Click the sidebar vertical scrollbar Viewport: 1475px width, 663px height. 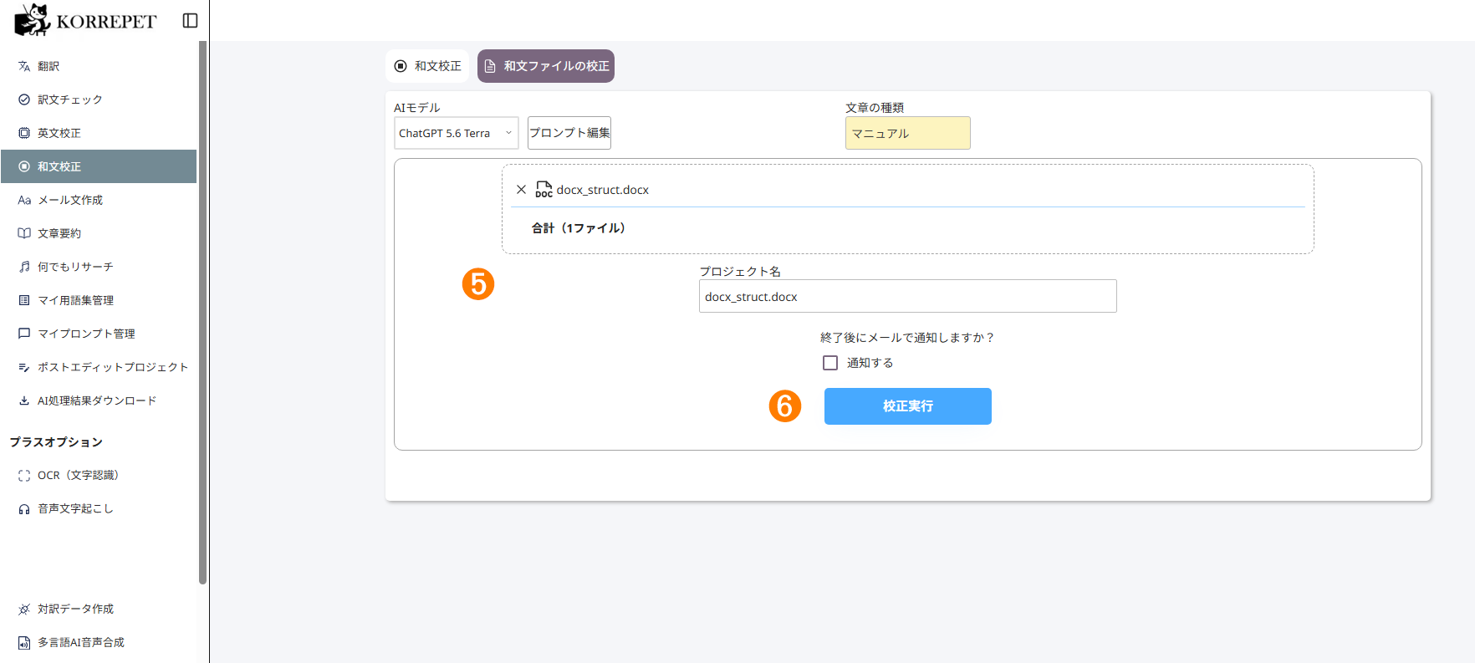[x=202, y=313]
